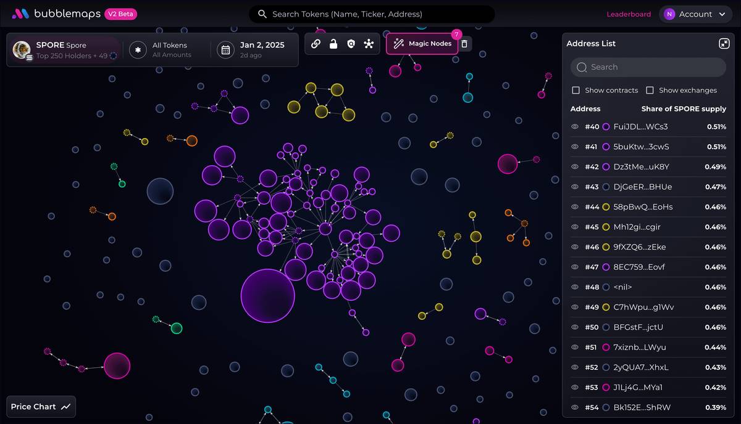
Task: Click the link (chain) icon in toolbar
Action: tap(316, 44)
